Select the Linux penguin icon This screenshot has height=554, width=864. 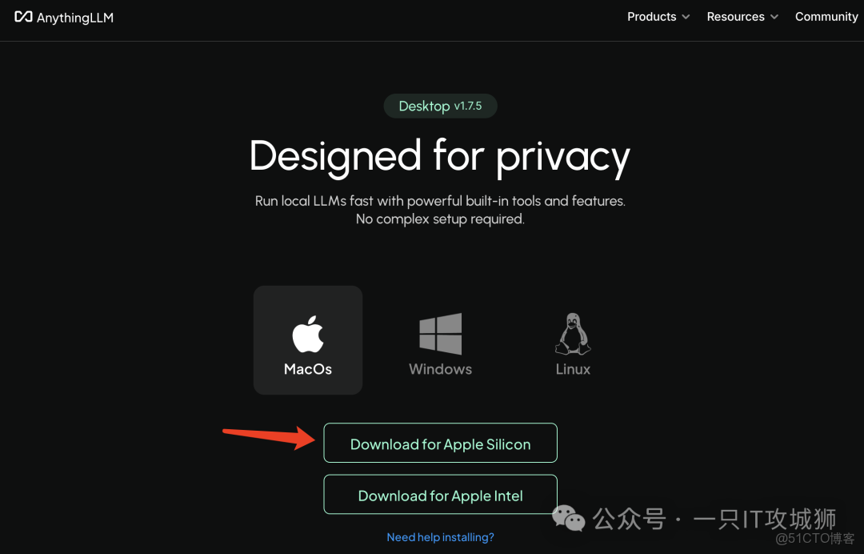(573, 334)
